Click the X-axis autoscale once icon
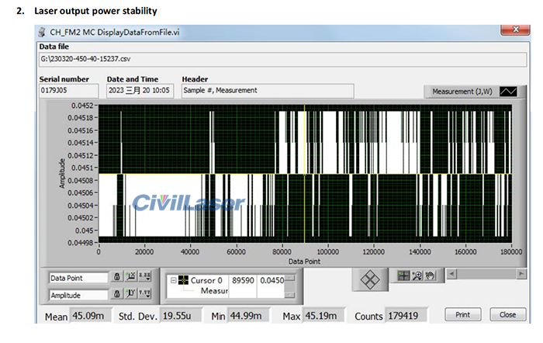The height and width of the screenshot is (343, 543). (x=131, y=277)
